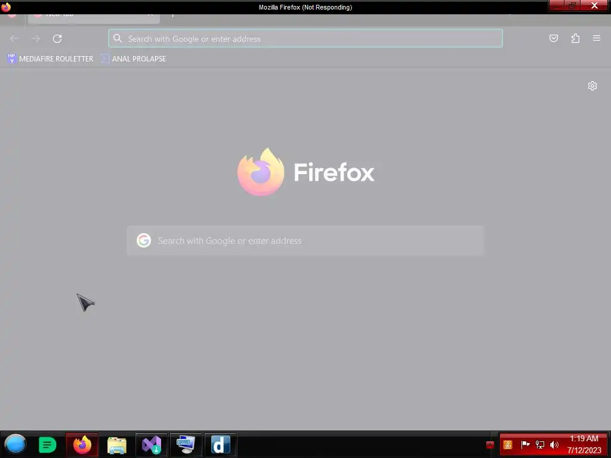This screenshot has width=611, height=458.
Task: Click the Google logo in the search box
Action: pos(144,241)
